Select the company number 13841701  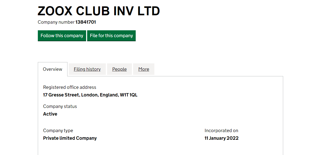pos(86,22)
